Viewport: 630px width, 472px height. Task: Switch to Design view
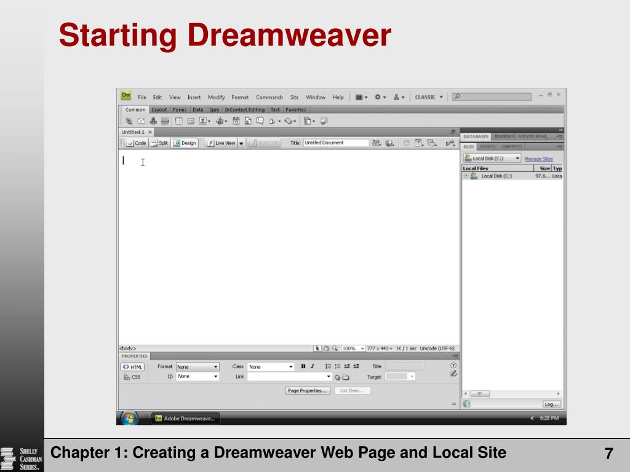pyautogui.click(x=185, y=143)
